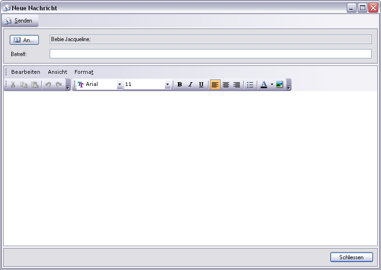Click into the message body area
Screen dimensions: 381x270
(190, 168)
